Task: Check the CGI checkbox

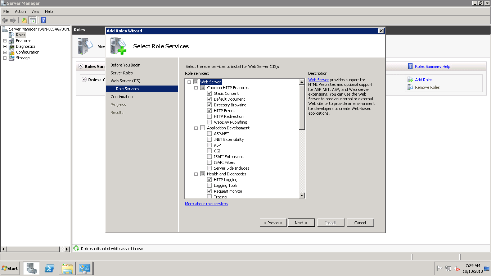Action: point(210,151)
